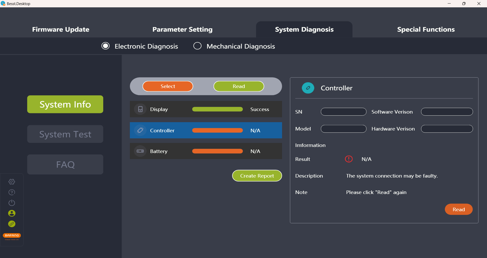487x258 pixels.
Task: Select the Controller row
Action: [x=206, y=130]
